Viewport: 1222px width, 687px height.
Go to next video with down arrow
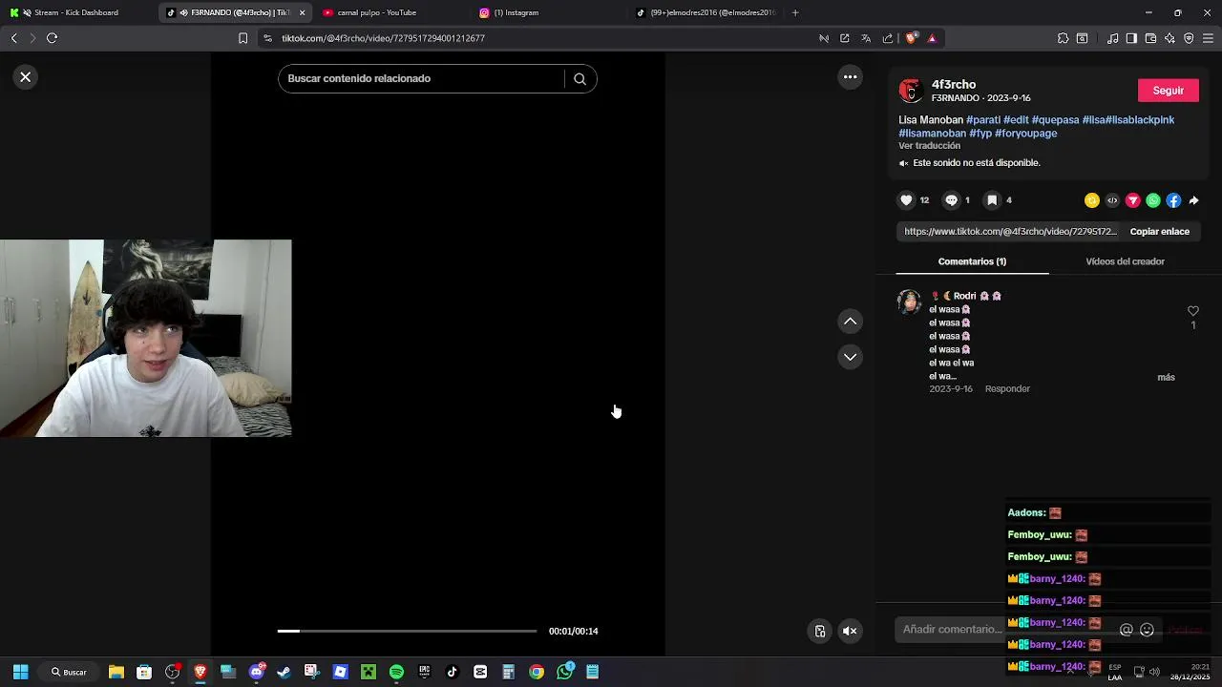tap(850, 357)
